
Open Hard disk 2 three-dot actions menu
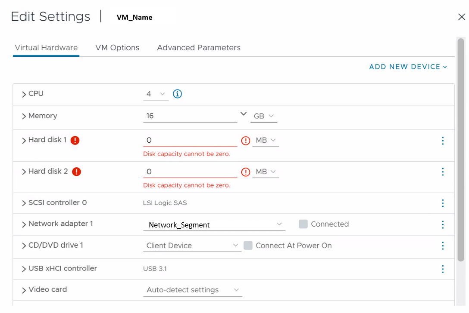pos(442,172)
